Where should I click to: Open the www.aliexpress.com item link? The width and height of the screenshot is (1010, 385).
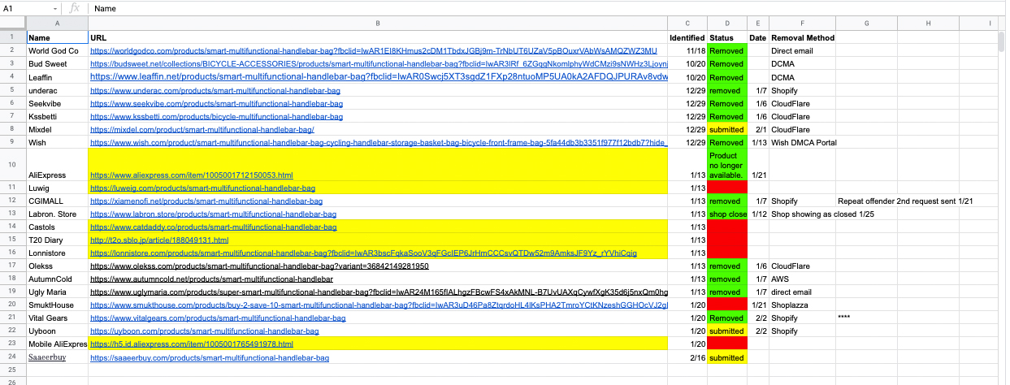tap(191, 175)
